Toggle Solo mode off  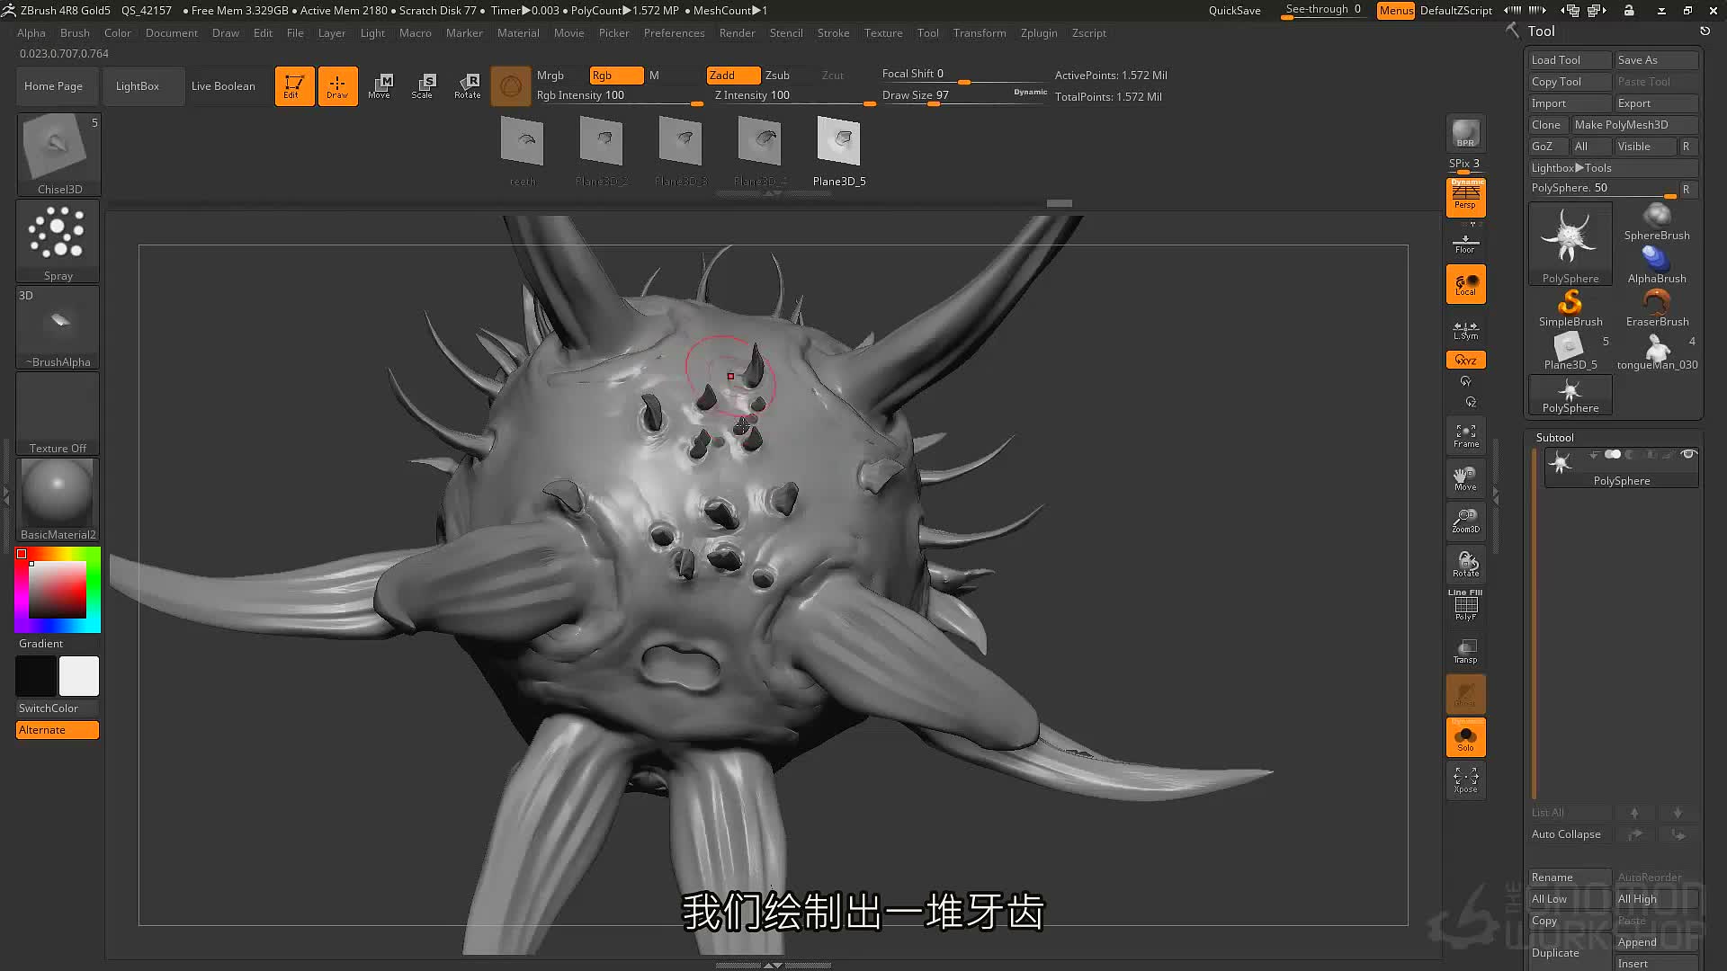tap(1465, 737)
